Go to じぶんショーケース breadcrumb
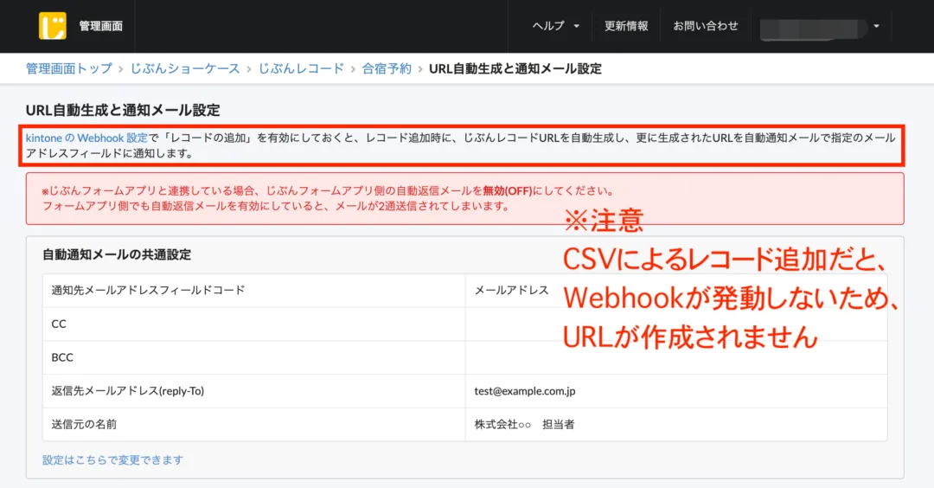Screen dimensions: 934x488 (185, 68)
